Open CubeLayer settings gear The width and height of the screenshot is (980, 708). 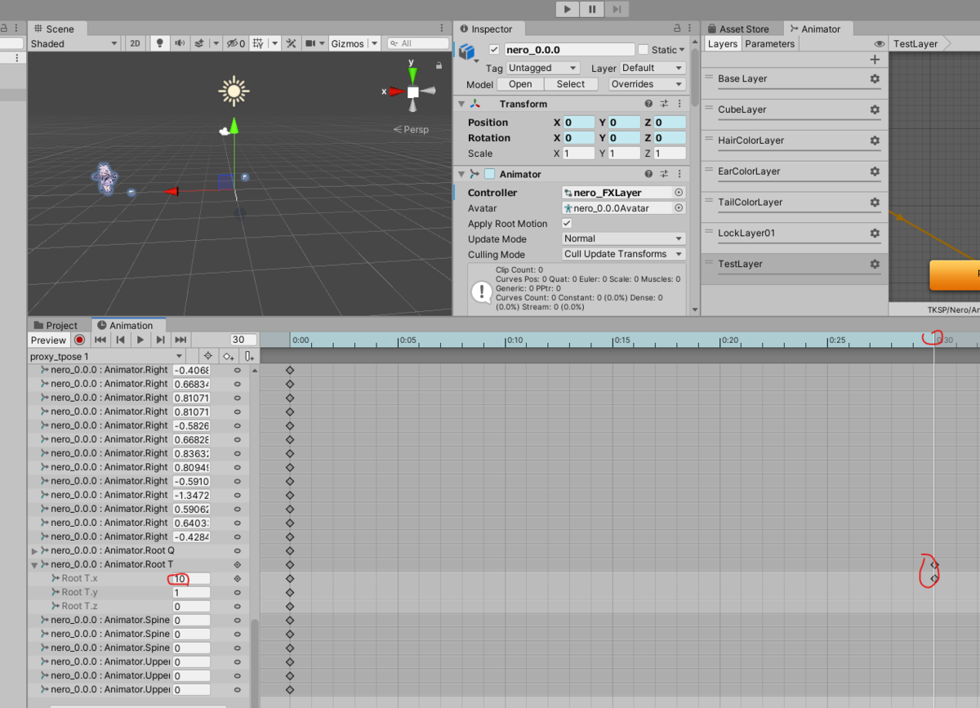pos(875,110)
